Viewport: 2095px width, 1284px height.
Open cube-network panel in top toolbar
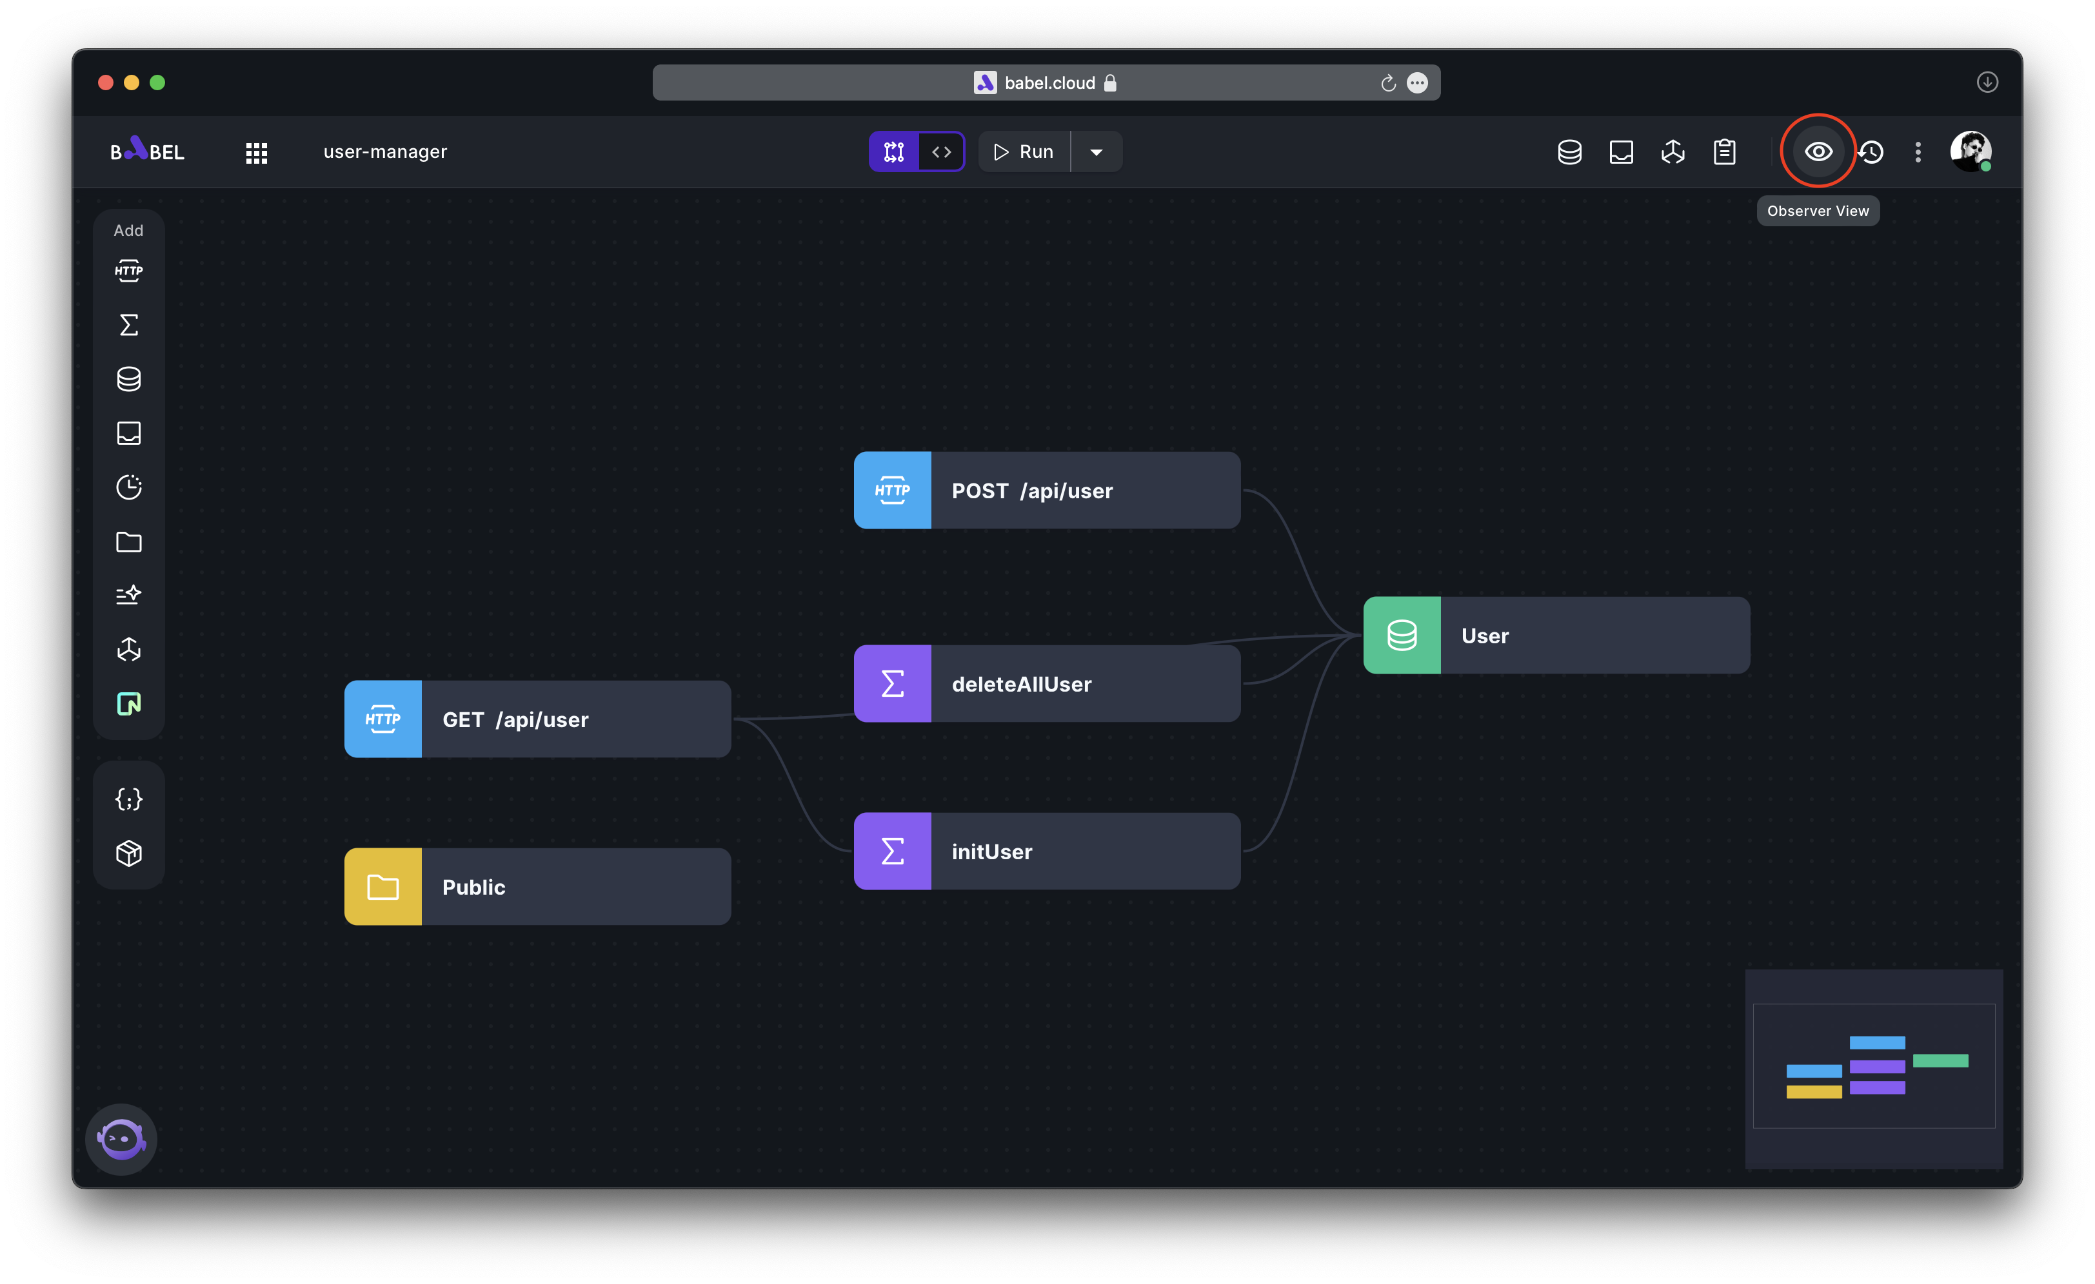(1673, 152)
